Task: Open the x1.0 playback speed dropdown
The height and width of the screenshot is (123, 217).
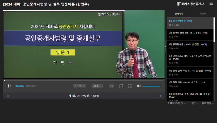Action: [x=98, y=86]
